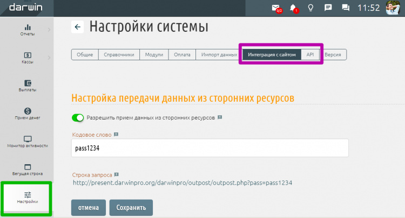Screen dimensions: 405x218
Task: Switch to the API tab
Action: (x=310, y=55)
